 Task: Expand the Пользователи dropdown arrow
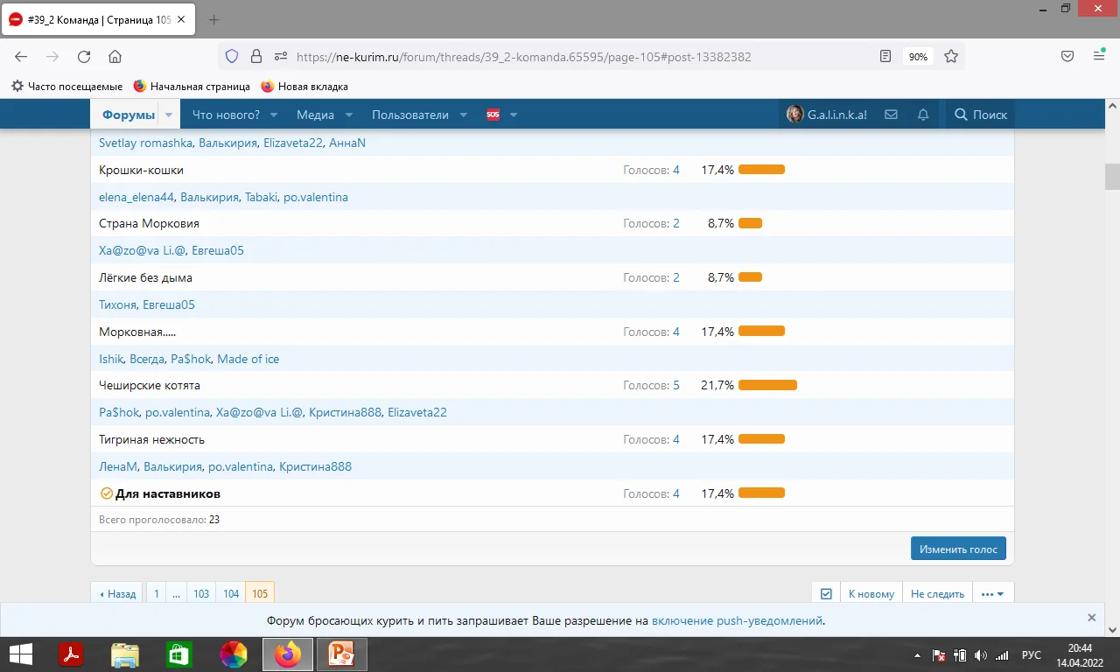coord(464,115)
